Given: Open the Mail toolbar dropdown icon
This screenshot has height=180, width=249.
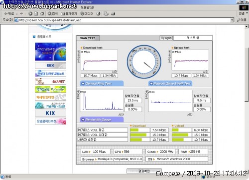Looking at the screenshot, I should (x=106, y=14).
